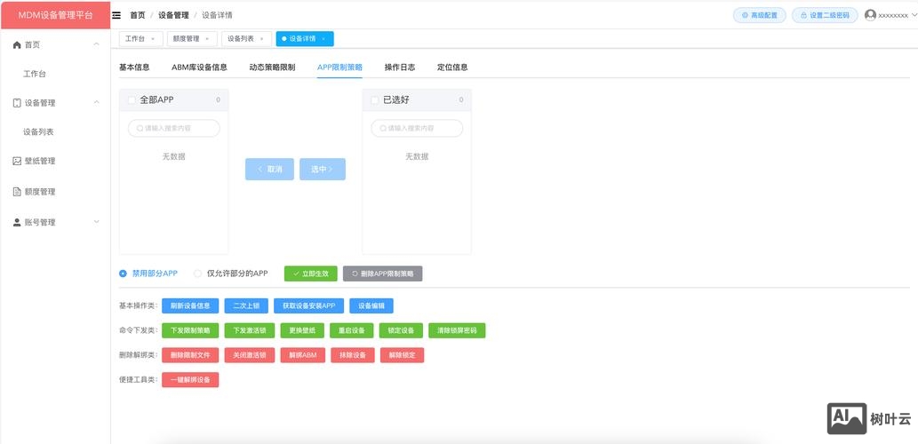Click the red 解除锁定 button
The width and height of the screenshot is (918, 444).
click(403, 355)
